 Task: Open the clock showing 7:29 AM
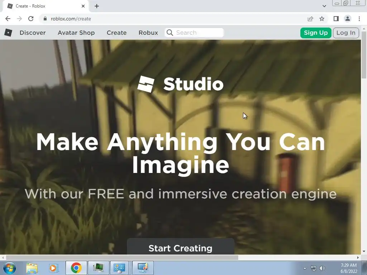point(349,268)
